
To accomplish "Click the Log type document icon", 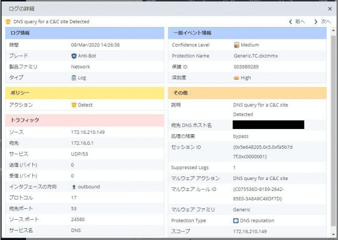I will click(x=74, y=77).
